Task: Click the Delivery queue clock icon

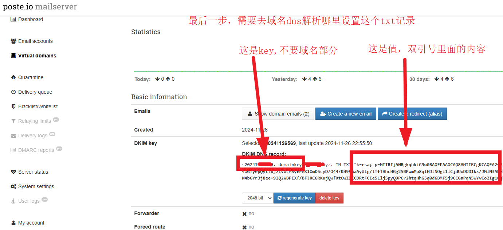Action: (x=13, y=92)
